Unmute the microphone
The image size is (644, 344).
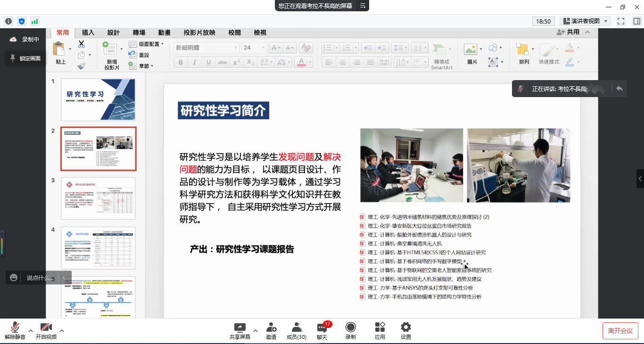pos(15,328)
